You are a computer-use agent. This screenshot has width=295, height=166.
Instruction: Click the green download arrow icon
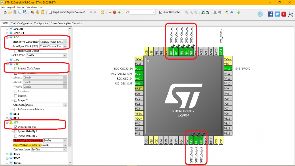[x=239, y=12]
